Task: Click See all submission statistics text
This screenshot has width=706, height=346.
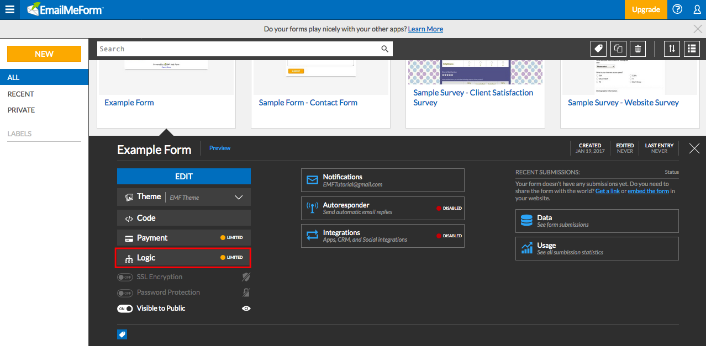Action: tap(570, 253)
